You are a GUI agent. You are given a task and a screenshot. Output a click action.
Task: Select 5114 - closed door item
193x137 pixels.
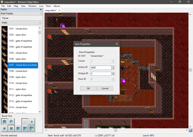point(23,107)
